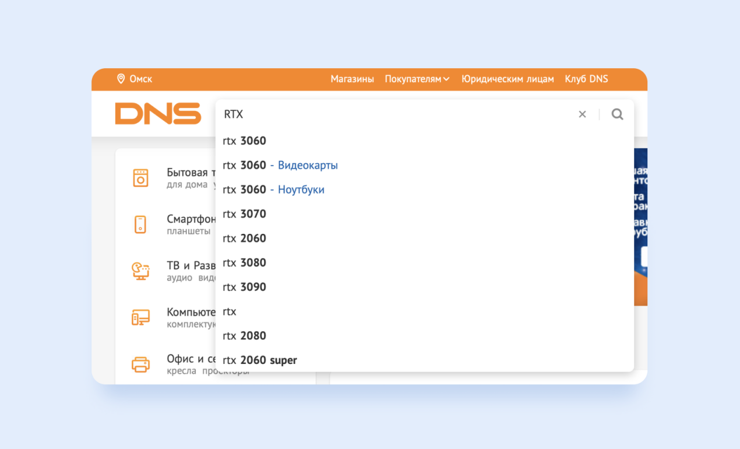The height and width of the screenshot is (449, 740).
Task: Select the 'rtx 2080' suggestion
Action: click(x=425, y=336)
